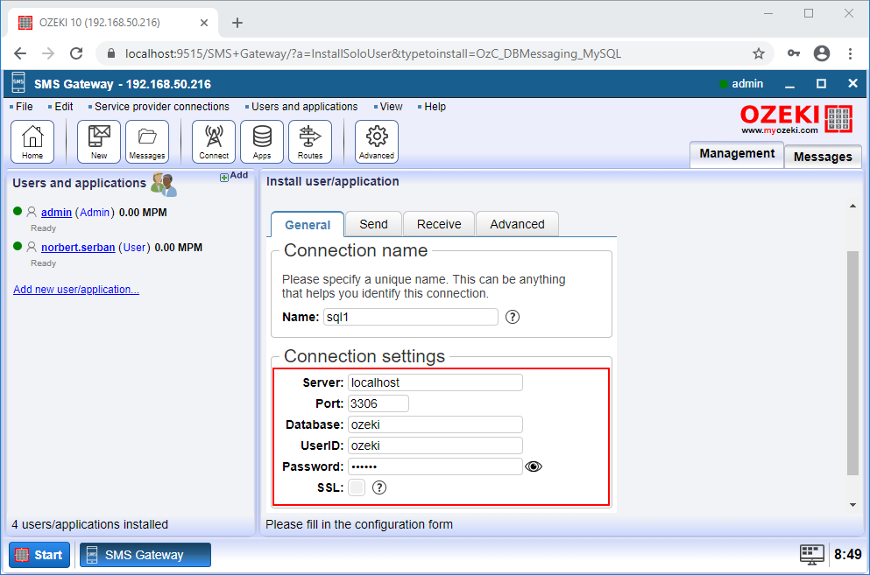Open Advanced settings via the gear icon
The image size is (870, 575).
tap(376, 140)
